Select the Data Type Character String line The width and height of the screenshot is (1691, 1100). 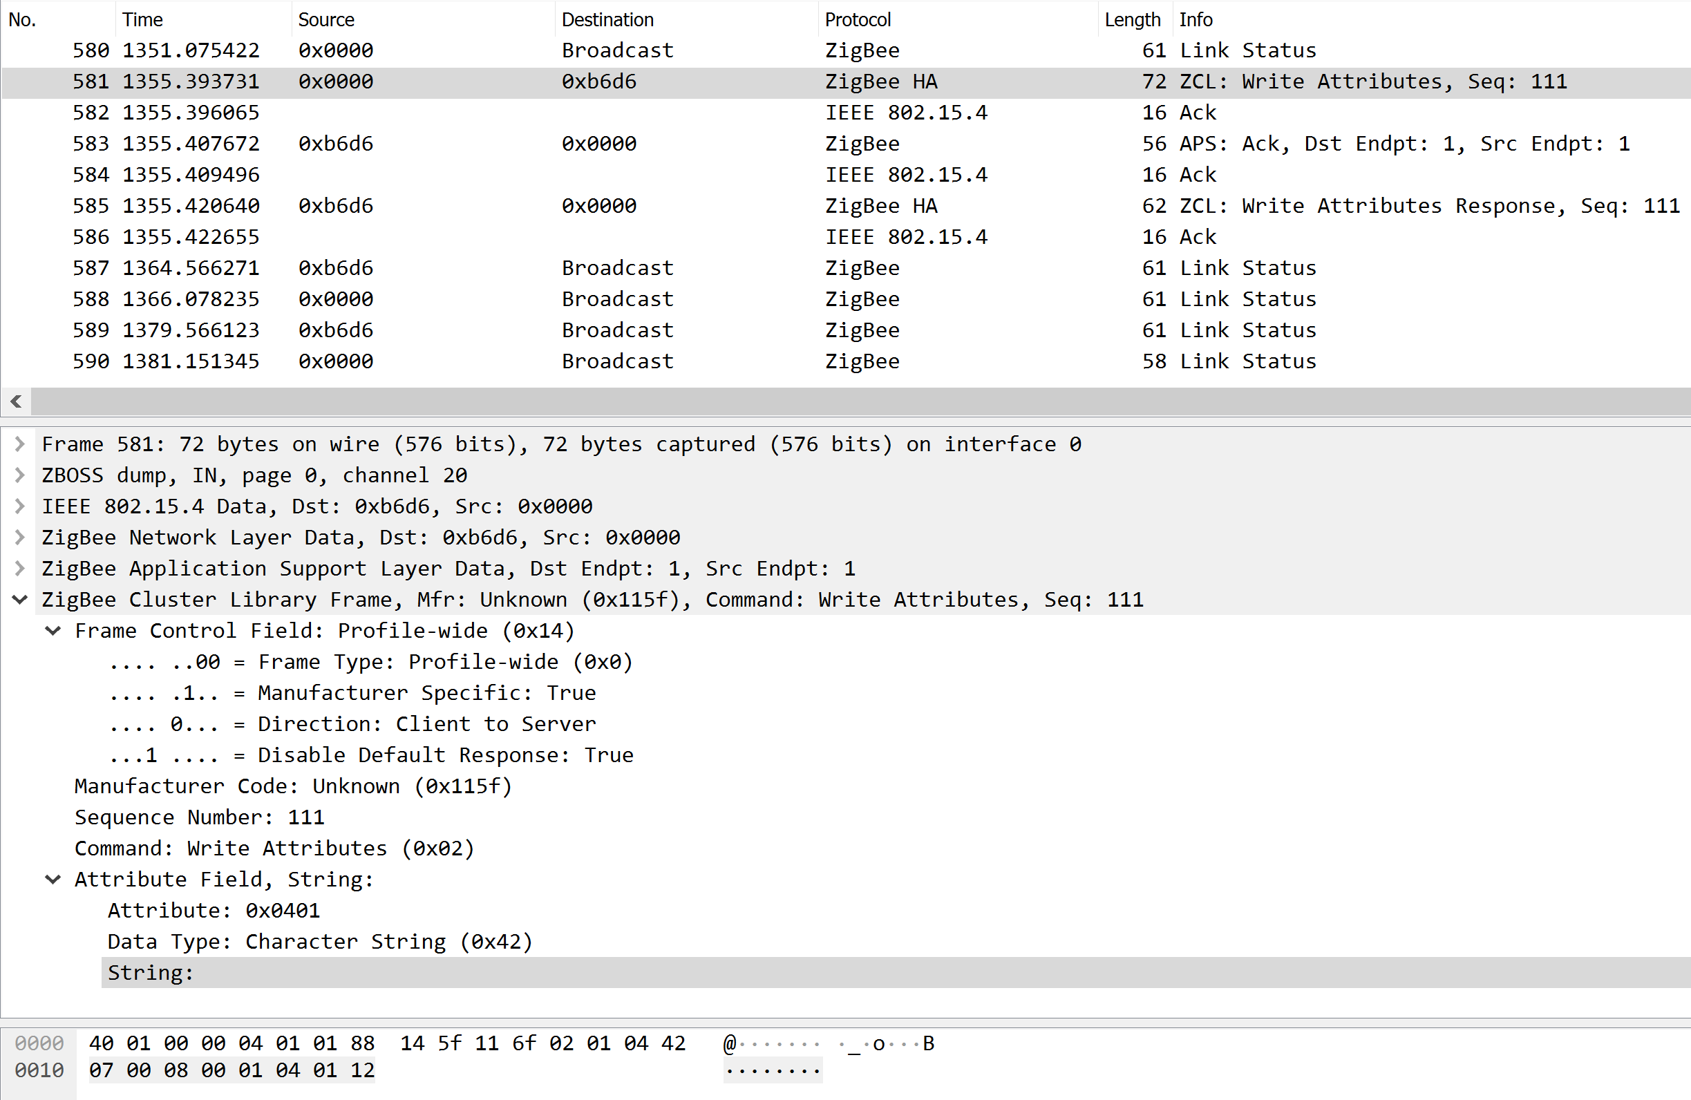click(x=320, y=942)
